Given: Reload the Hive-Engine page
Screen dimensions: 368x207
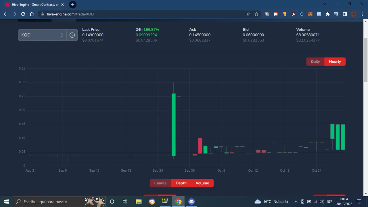Looking at the screenshot, I should click(x=23, y=14).
